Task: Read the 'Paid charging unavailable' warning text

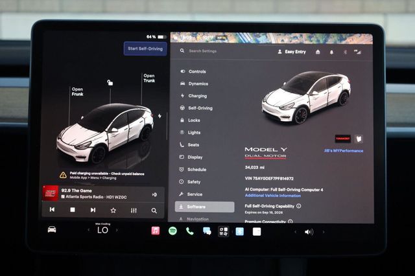Action: 107,174
